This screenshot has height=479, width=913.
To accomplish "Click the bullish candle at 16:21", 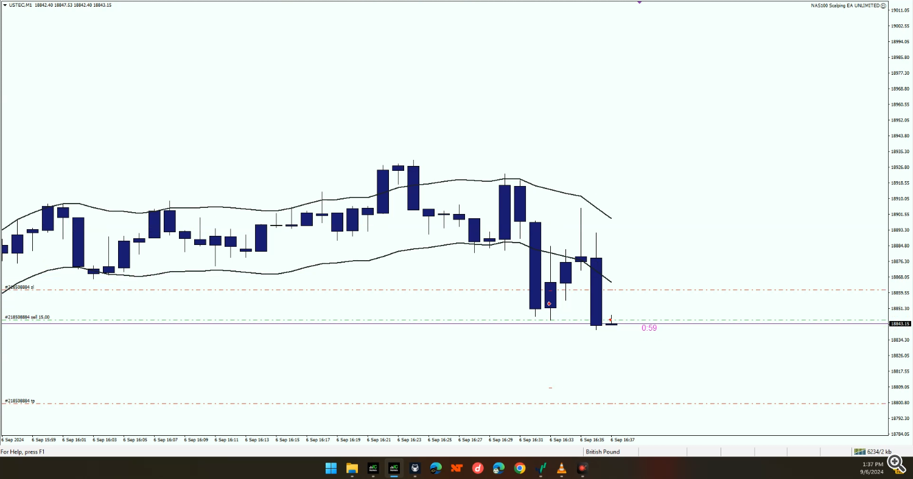I will pyautogui.click(x=383, y=191).
